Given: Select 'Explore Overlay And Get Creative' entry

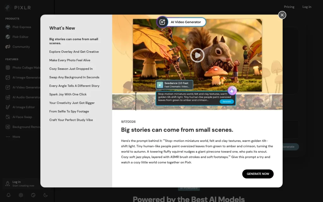Looking at the screenshot, I should point(74,52).
